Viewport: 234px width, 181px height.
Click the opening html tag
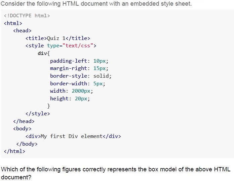(x=13, y=23)
